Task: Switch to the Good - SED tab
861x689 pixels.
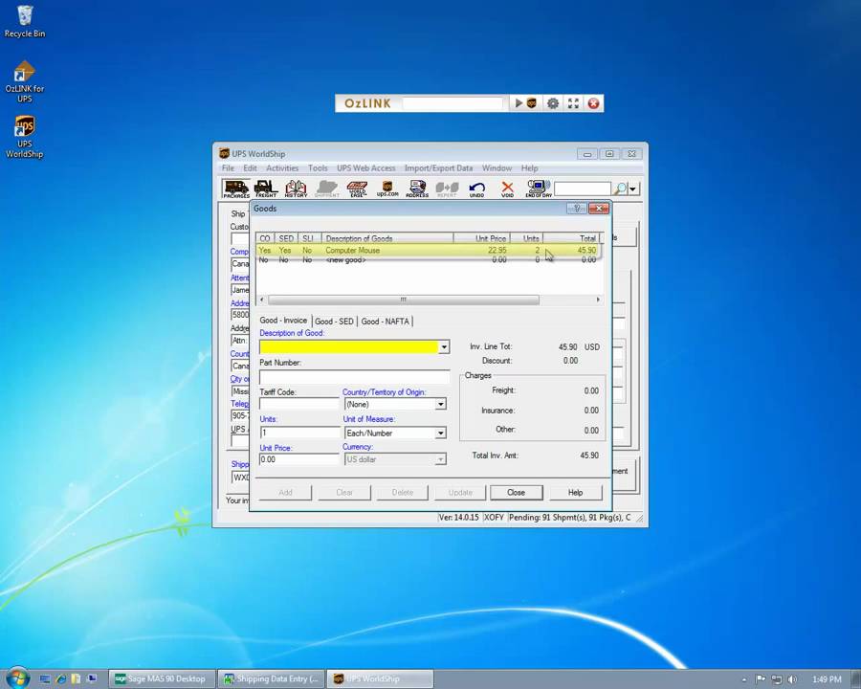Action: (334, 321)
